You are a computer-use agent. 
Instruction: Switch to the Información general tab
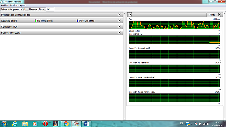pyautogui.click(x=10, y=10)
